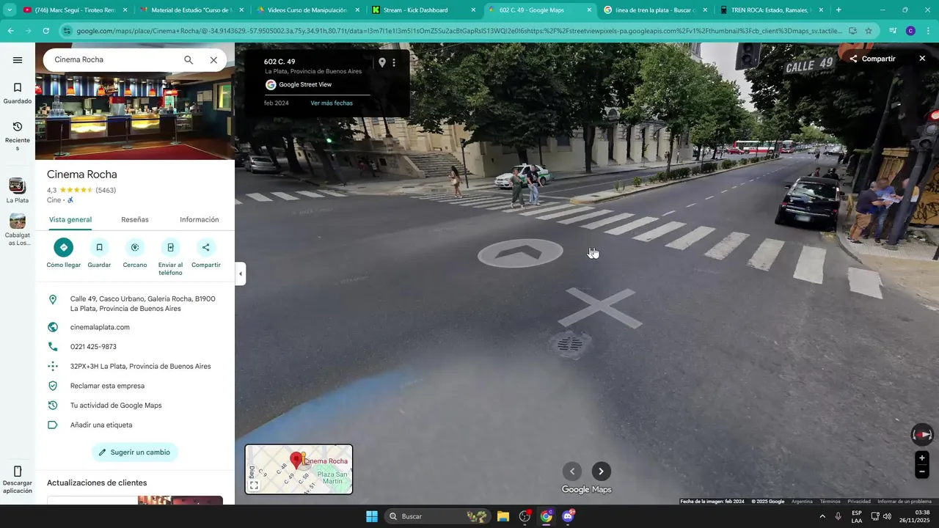The height and width of the screenshot is (528, 939).
Task: Switch to the Material de Estudio tab
Action: tap(191, 10)
